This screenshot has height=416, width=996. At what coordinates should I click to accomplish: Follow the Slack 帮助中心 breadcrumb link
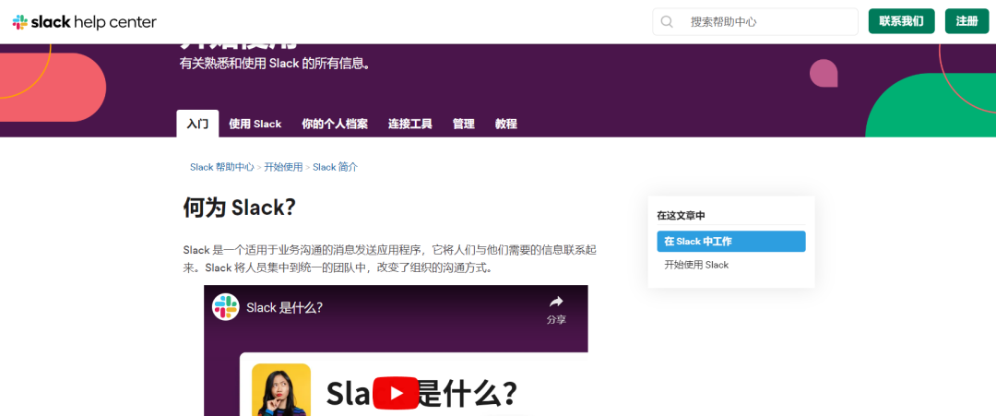coord(221,167)
